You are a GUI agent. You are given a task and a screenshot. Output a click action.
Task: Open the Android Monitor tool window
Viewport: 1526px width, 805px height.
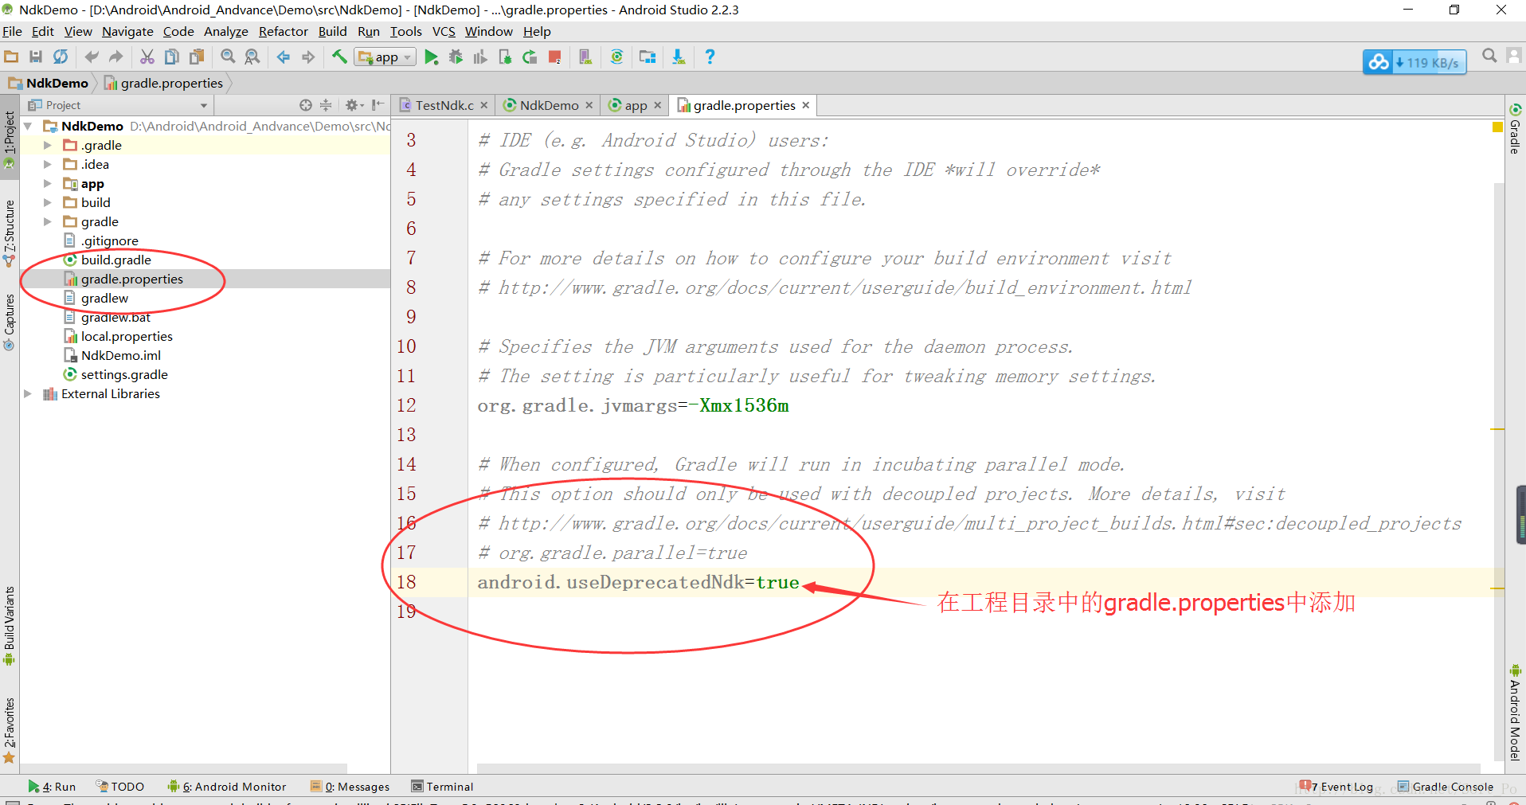(227, 787)
